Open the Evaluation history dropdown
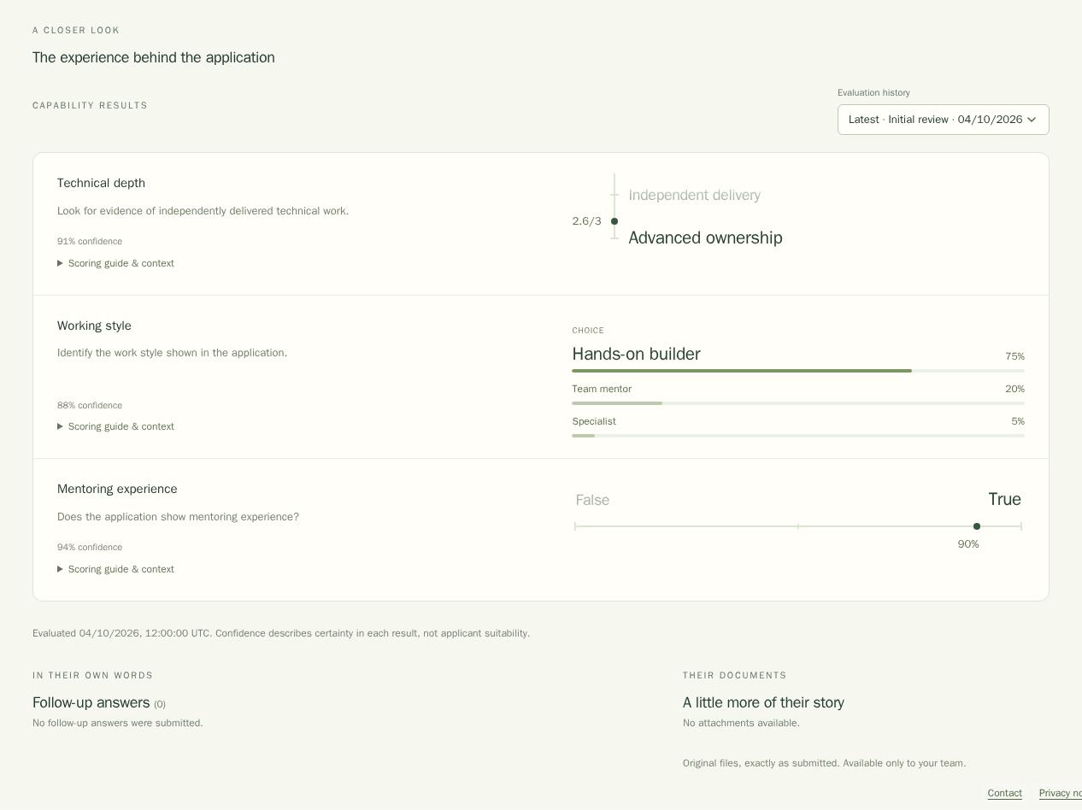This screenshot has height=810, width=1082. coord(943,120)
